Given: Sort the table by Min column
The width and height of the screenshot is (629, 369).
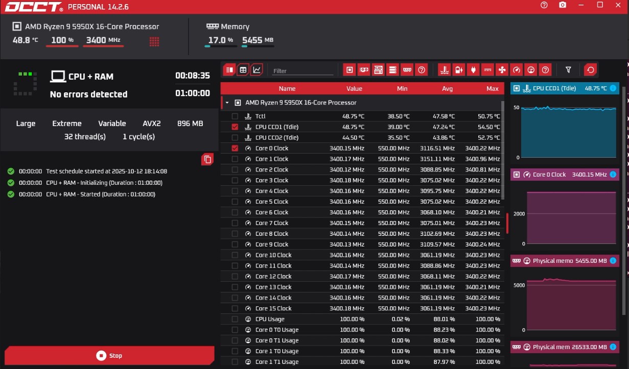Looking at the screenshot, I should click(x=402, y=89).
